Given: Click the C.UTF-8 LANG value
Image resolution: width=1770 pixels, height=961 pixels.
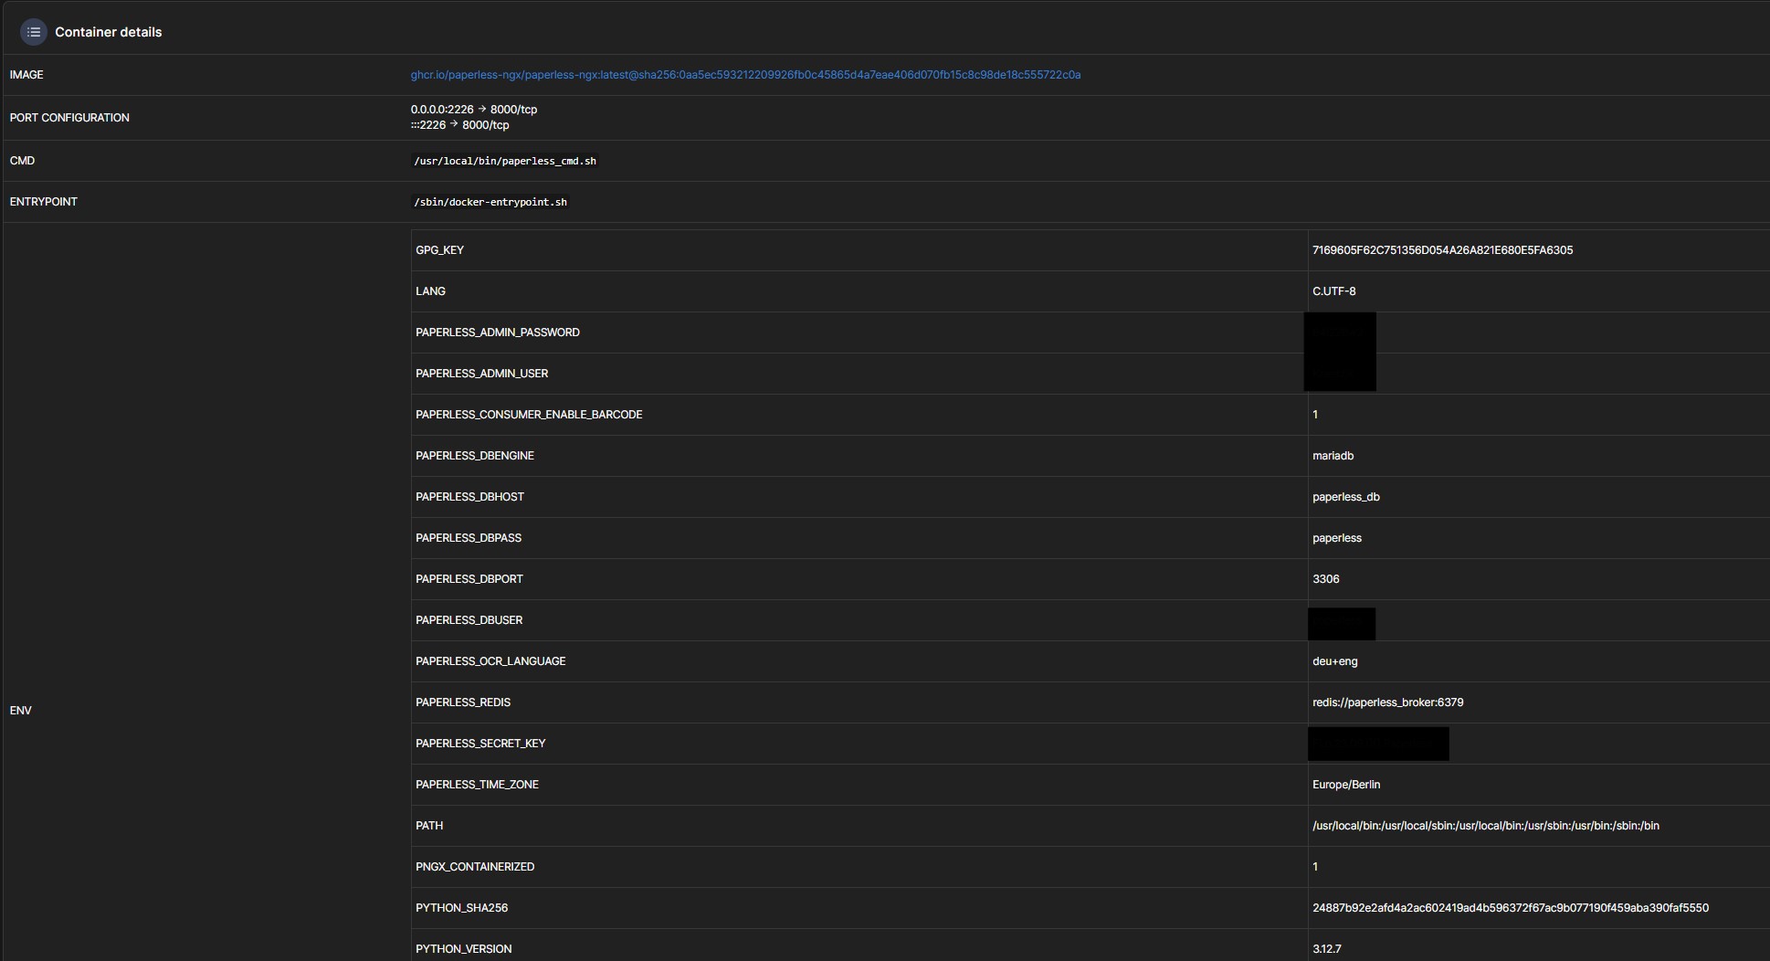Looking at the screenshot, I should tap(1333, 291).
